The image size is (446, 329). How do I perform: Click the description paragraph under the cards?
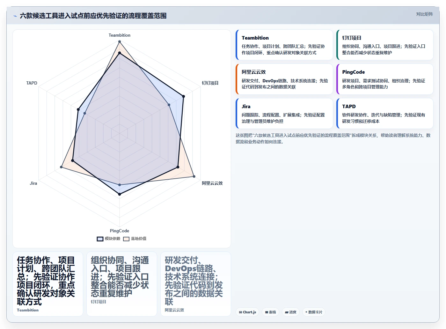pyautogui.click(x=333, y=138)
